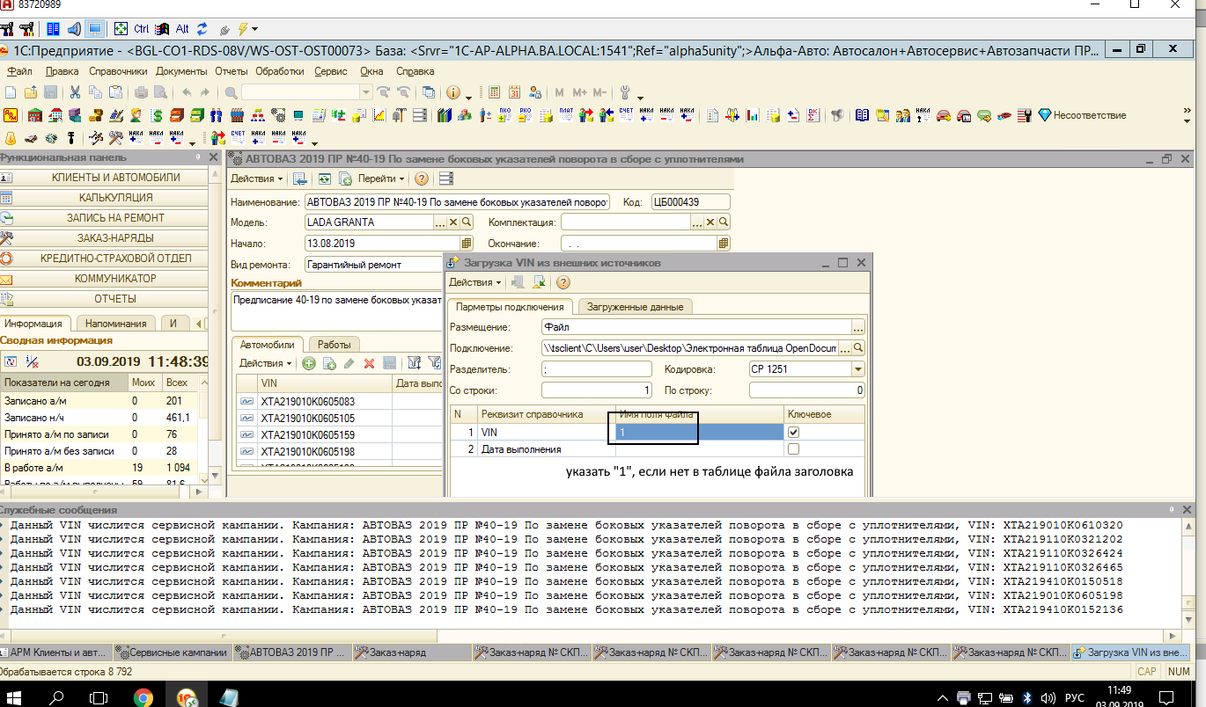Click the red delete X in the Автомобили toolbar
1206x707 pixels.
pos(369,363)
